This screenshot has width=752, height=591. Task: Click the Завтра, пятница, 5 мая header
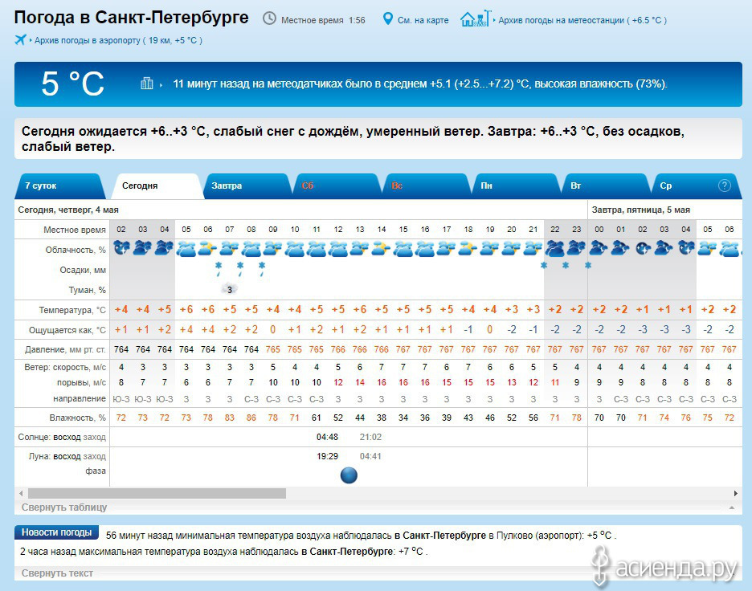[641, 210]
